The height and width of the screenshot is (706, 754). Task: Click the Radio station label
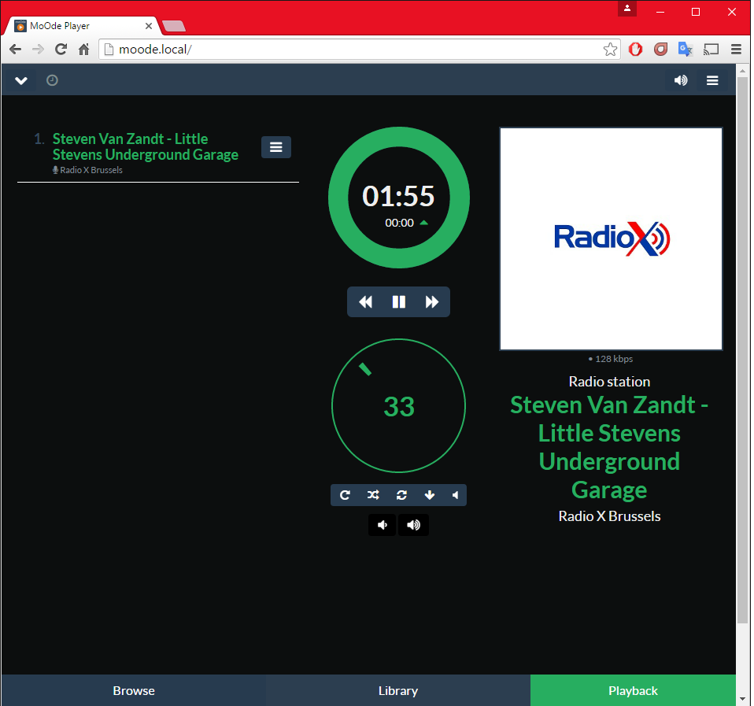[609, 382]
